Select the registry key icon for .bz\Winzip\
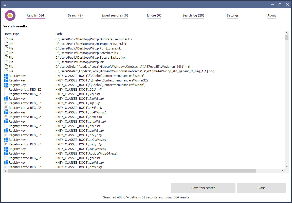The width and height of the screenshot is (292, 203). tap(6, 130)
